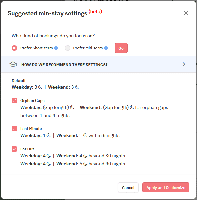Click the moon icon after Default Weekday value

(x=40, y=87)
